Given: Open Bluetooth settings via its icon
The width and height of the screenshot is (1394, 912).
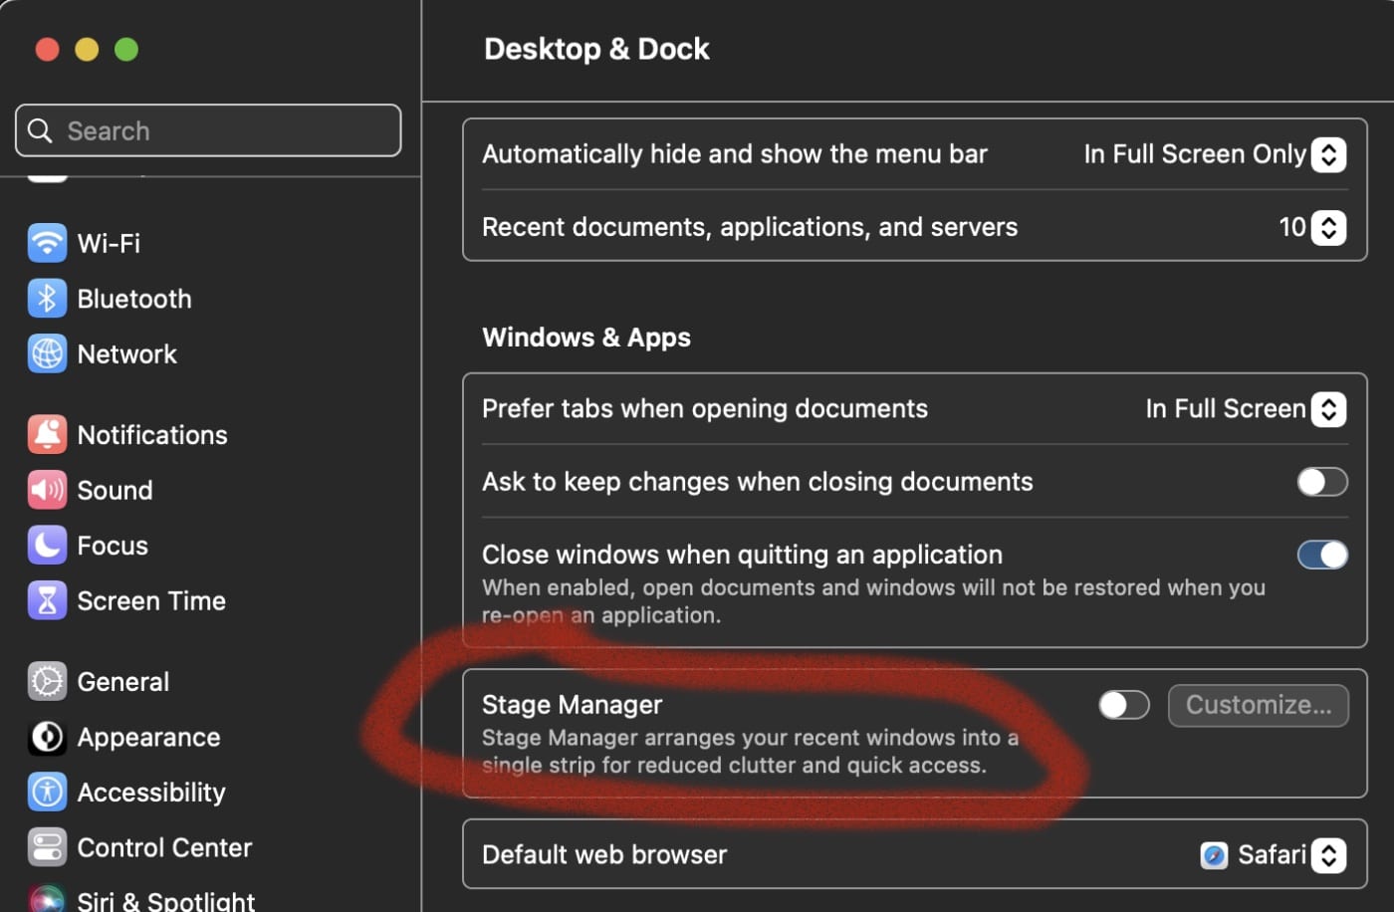Looking at the screenshot, I should [x=47, y=299].
